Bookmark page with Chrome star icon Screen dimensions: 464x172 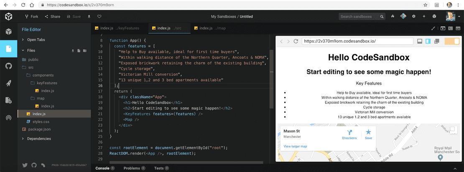coord(425,5)
